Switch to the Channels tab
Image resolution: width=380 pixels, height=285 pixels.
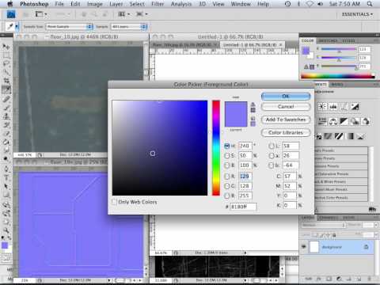[328, 218]
